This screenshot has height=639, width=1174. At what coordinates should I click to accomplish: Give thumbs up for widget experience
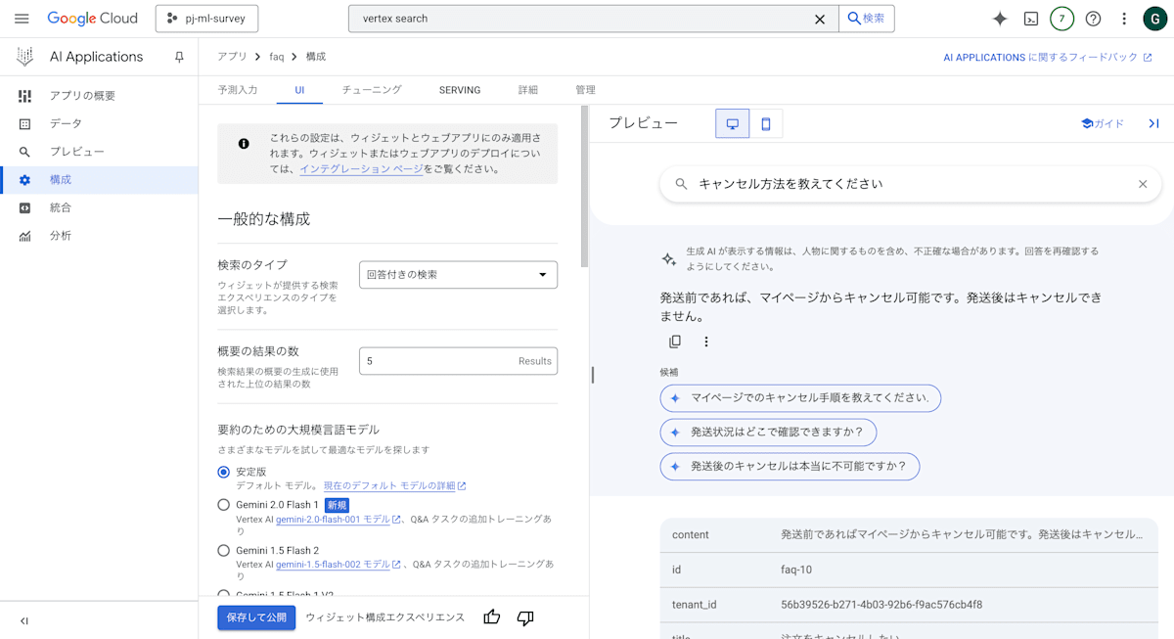[x=492, y=617]
